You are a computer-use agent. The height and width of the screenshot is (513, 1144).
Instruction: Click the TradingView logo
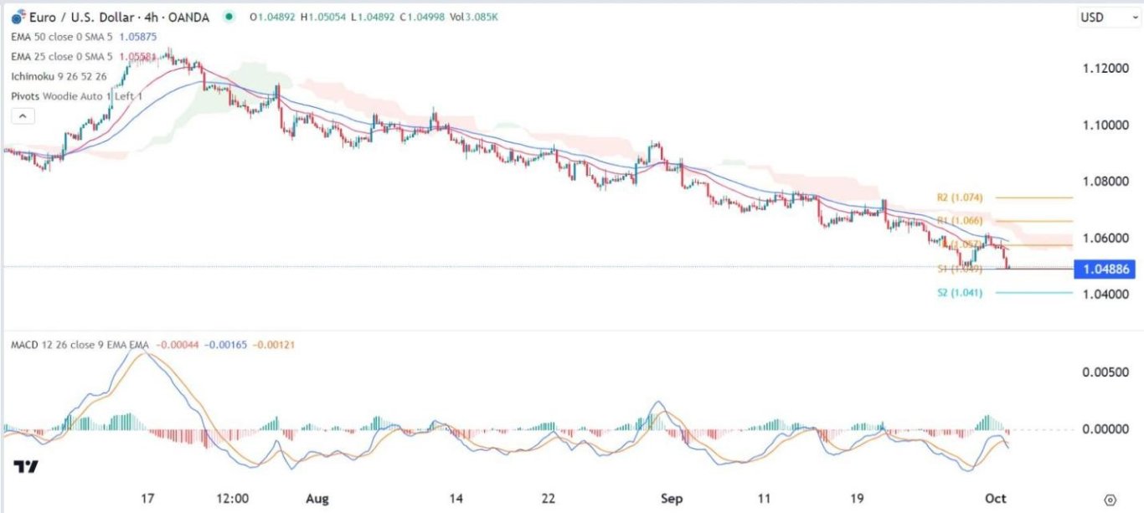point(24,466)
